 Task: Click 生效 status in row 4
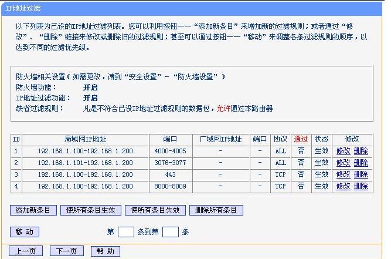tap(321, 186)
